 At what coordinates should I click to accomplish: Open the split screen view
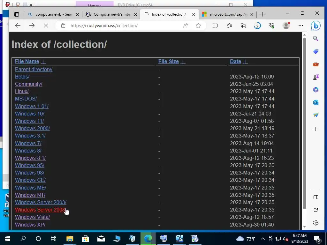215,26
